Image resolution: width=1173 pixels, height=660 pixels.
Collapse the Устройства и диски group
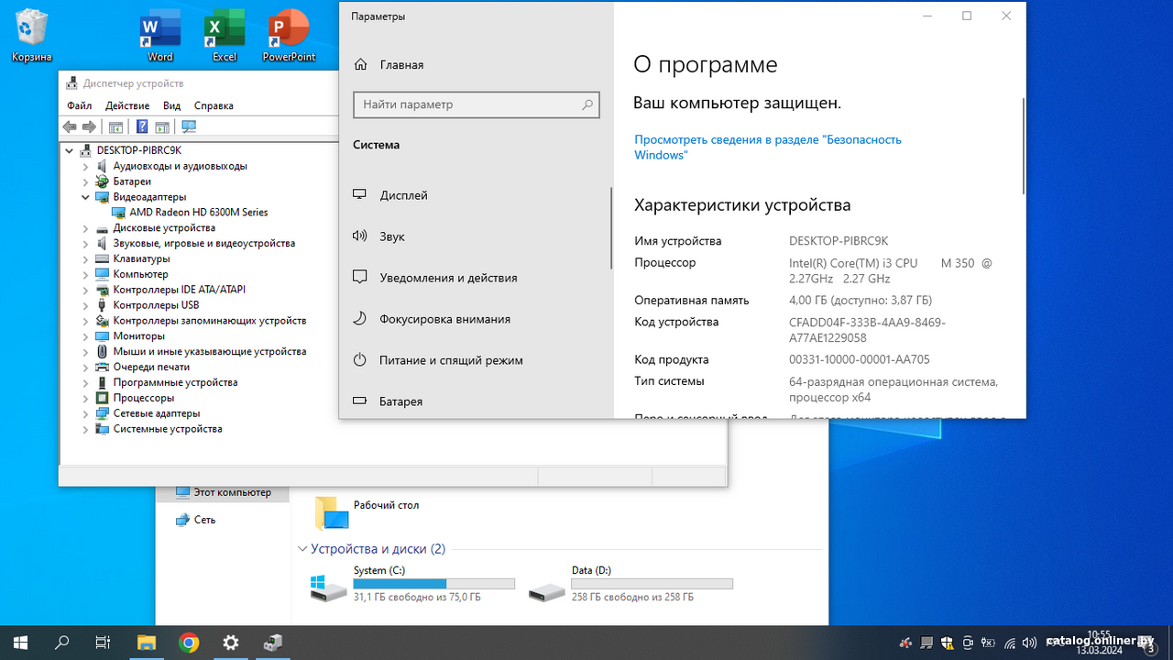302,549
